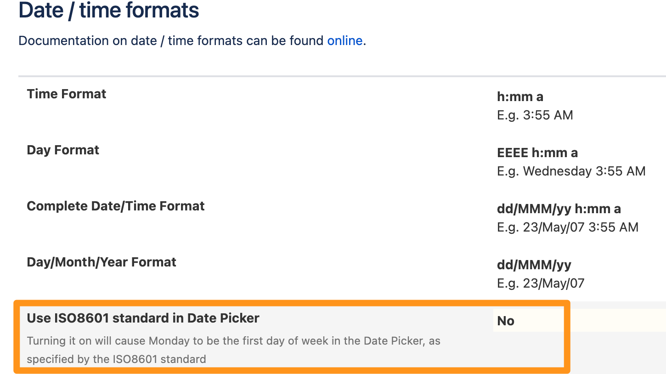Viewport: 666px width, 374px height.
Task: Select the Time Format label
Action: [67, 94]
